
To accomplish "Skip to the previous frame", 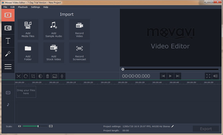I will [163, 76].
